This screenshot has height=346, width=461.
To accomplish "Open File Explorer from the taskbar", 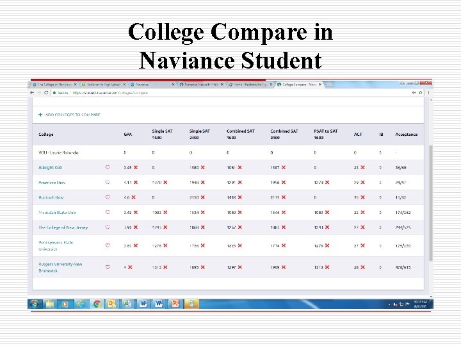I will [50, 304].
